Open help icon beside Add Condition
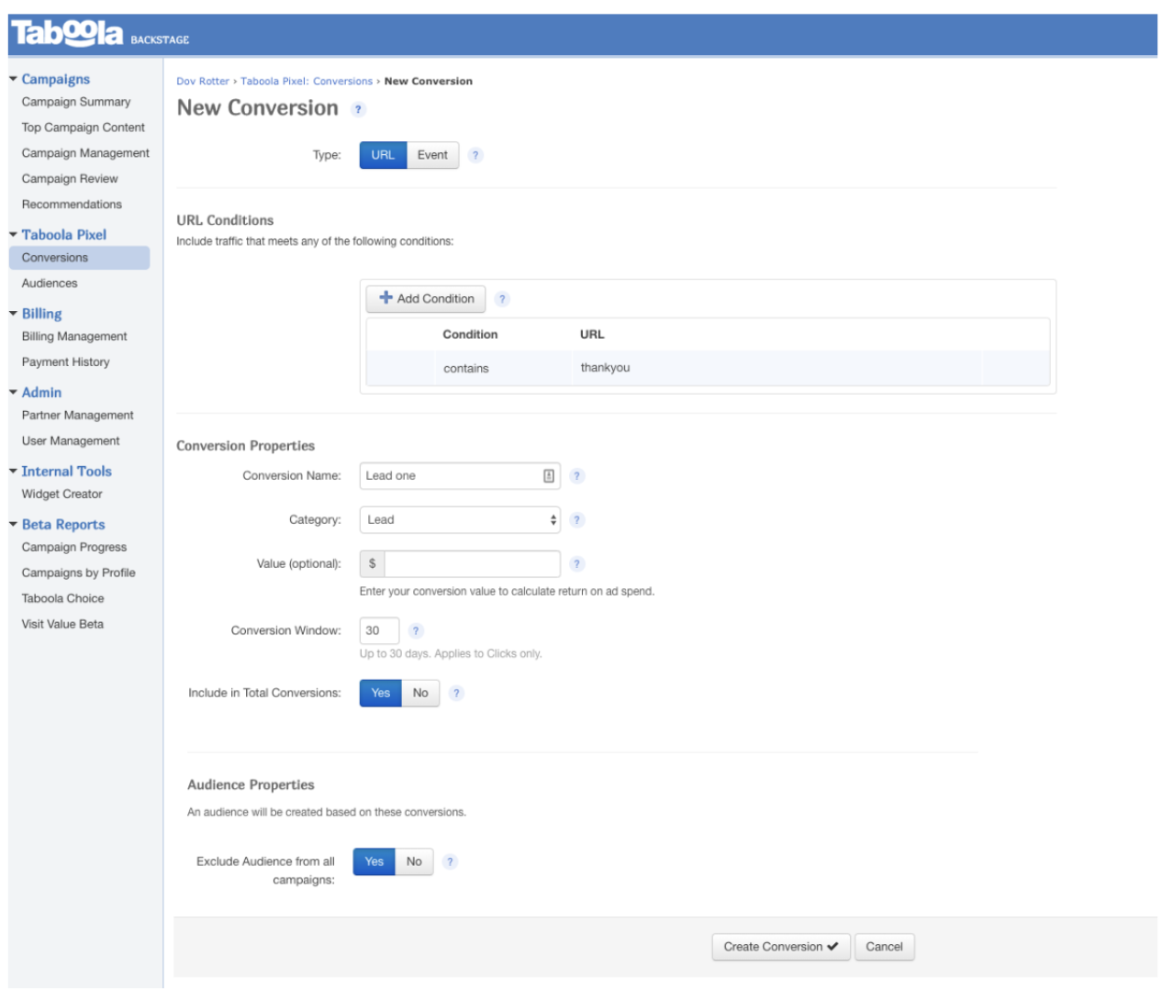This screenshot has width=1173, height=1000. [x=502, y=299]
